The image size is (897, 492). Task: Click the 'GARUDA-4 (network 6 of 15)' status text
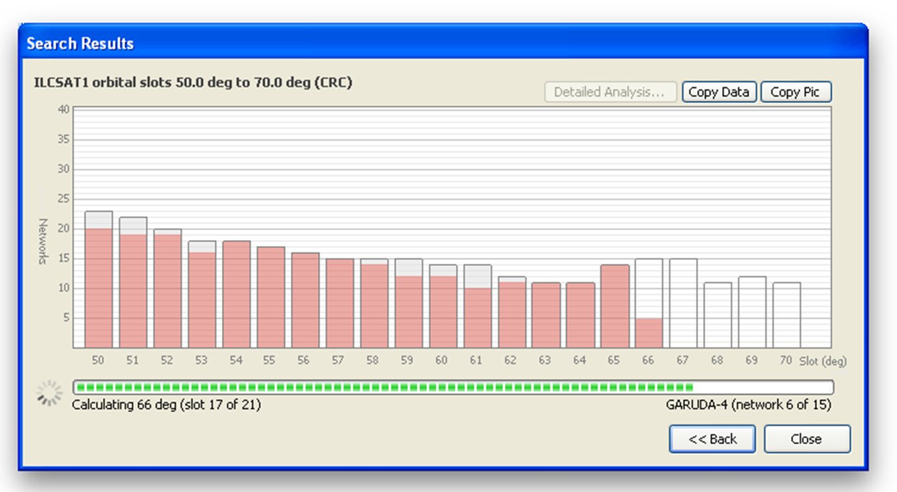[x=749, y=404]
